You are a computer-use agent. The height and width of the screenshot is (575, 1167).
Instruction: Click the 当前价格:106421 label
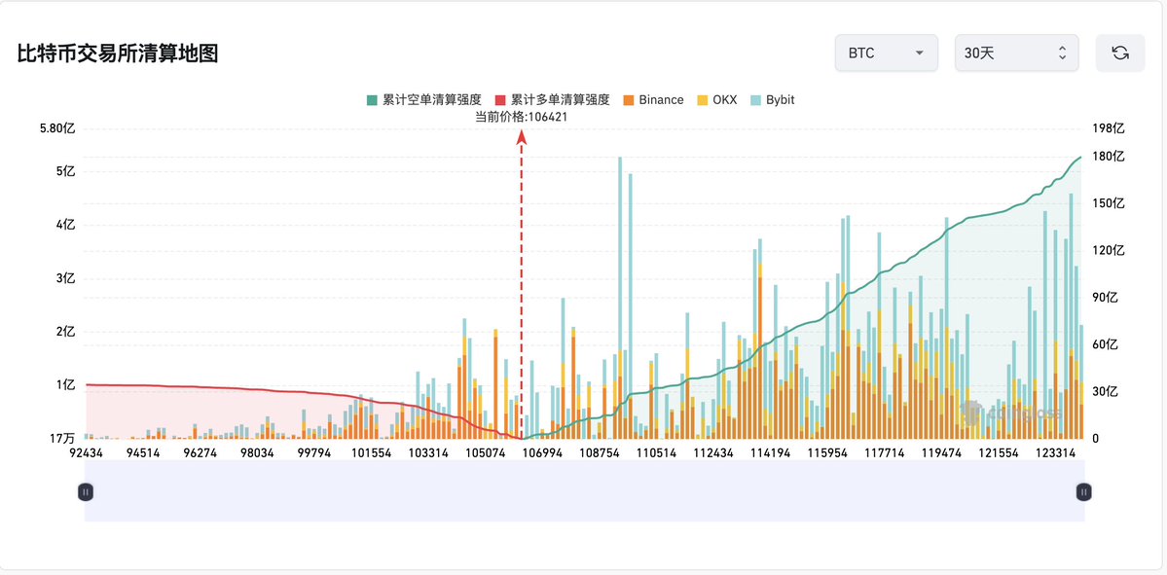[521, 117]
